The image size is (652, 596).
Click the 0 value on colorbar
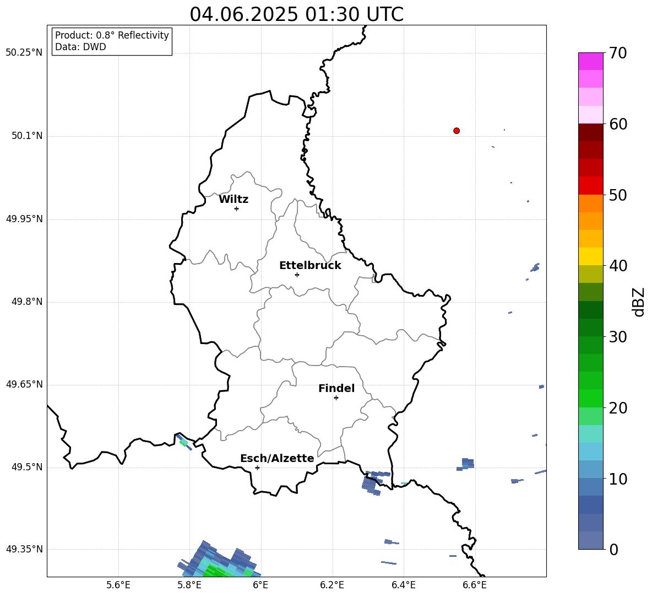click(x=613, y=550)
